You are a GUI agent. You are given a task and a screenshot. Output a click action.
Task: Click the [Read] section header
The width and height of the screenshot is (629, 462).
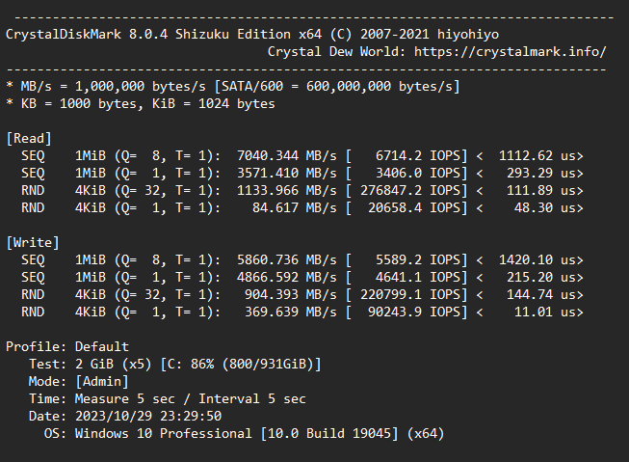[x=29, y=139]
